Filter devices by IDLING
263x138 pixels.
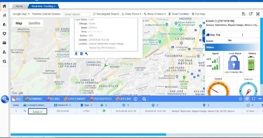point(53,99)
